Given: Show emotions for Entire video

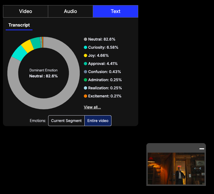Looking at the screenshot, I should click(98, 121).
